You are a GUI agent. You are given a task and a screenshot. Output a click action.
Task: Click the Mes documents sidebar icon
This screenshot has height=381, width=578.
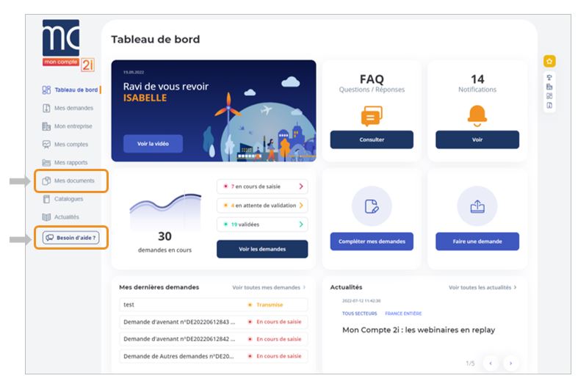click(x=46, y=181)
